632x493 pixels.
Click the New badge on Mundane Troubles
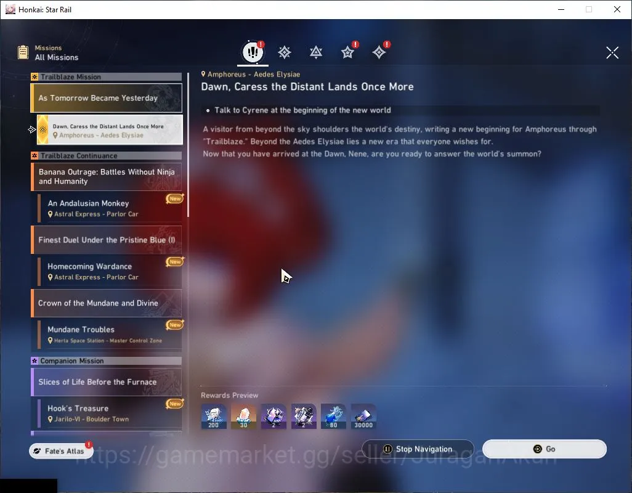[x=175, y=325]
